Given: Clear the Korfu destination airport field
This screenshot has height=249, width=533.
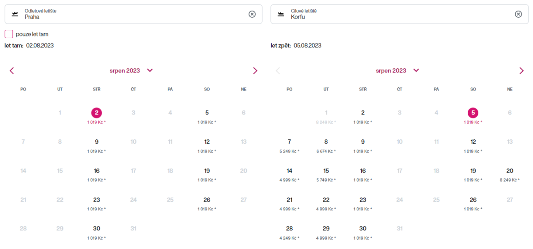Looking at the screenshot, I should point(518,14).
